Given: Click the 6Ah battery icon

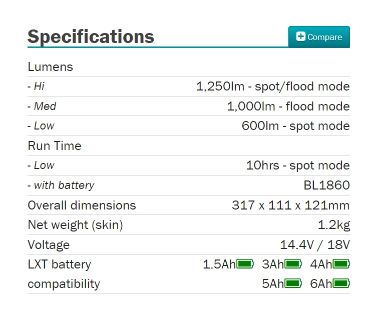Looking at the screenshot, I should click(x=341, y=284).
